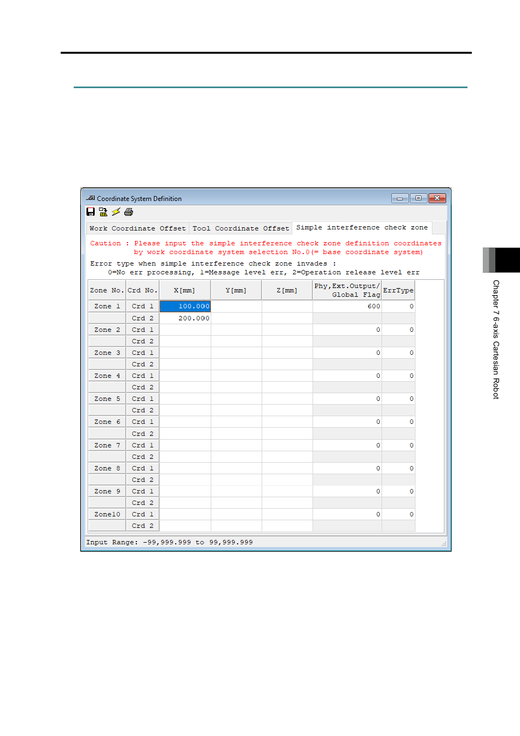Screen dimensions: 520x736
Task: Click Zone 6 Crd 1 Z cell
Action: (x=287, y=422)
